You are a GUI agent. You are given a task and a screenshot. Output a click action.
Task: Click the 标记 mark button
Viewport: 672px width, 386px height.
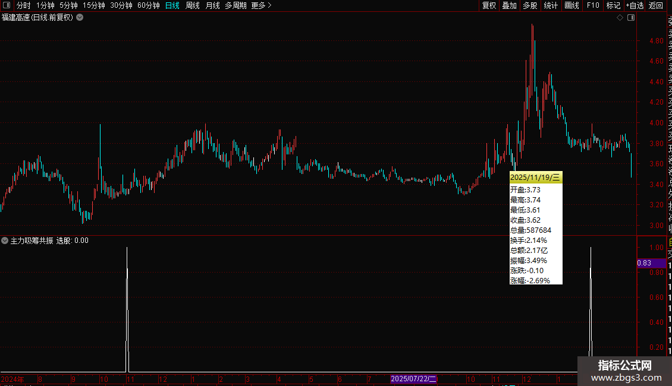point(613,5)
